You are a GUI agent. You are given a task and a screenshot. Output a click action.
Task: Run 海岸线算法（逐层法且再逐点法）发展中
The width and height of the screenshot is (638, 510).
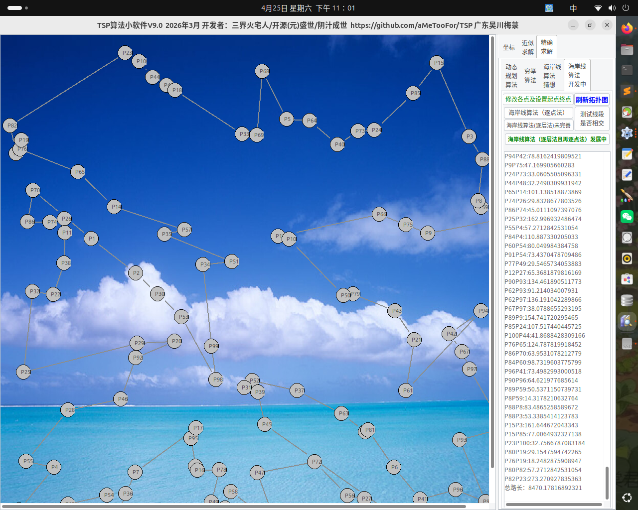click(x=557, y=139)
